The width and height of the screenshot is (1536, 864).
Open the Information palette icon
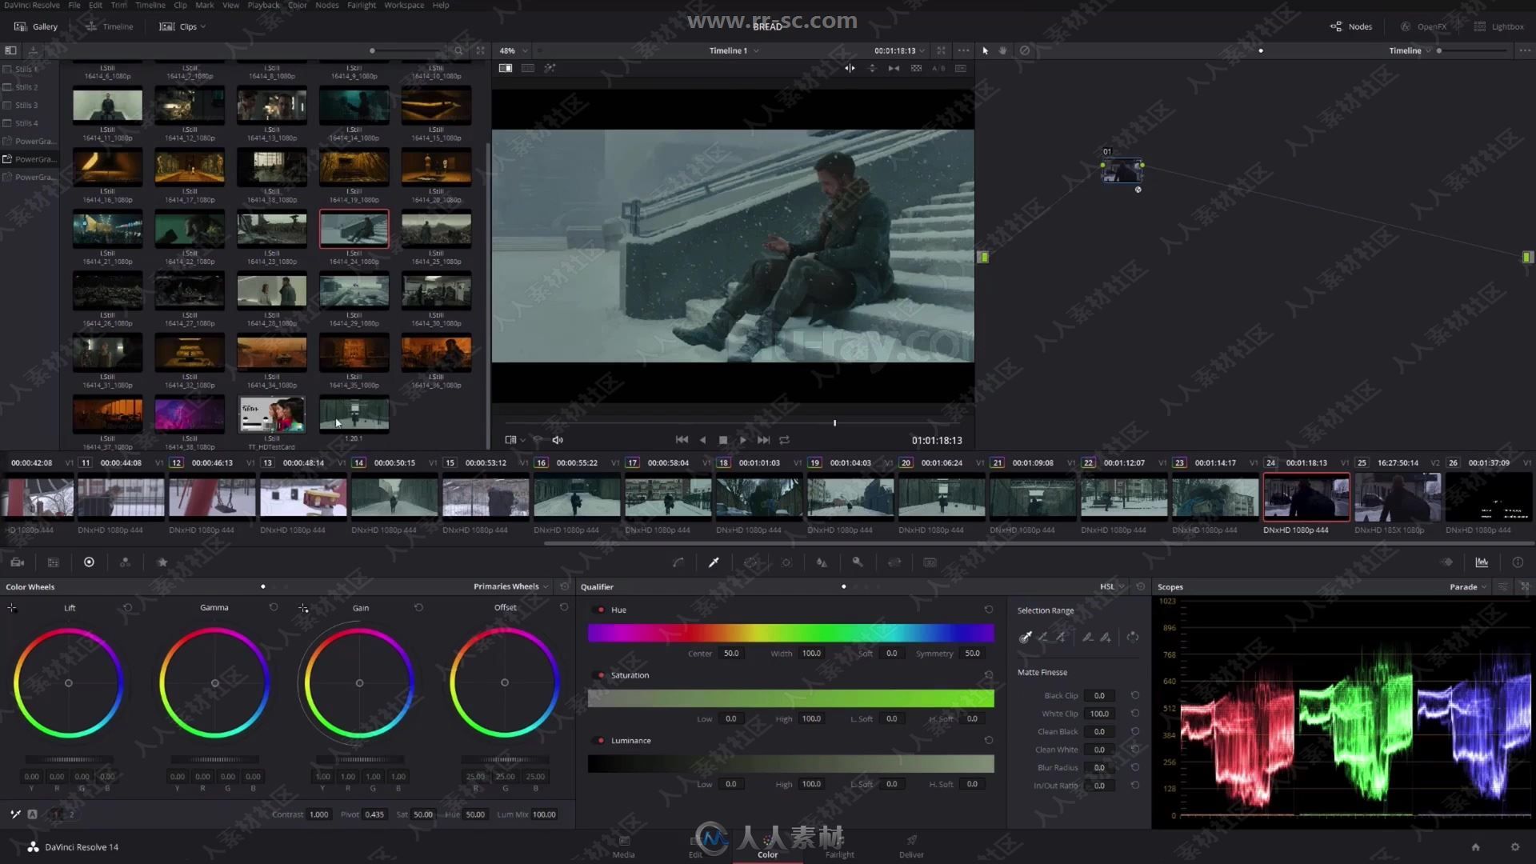(1518, 562)
